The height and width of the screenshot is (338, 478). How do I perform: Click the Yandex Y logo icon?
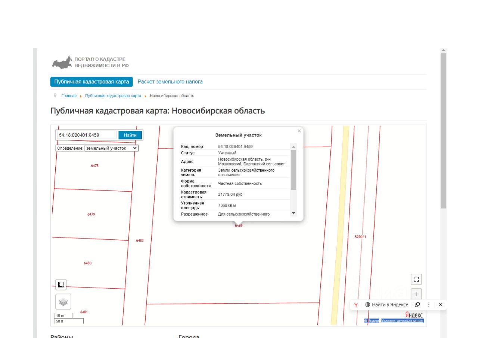coord(356,305)
